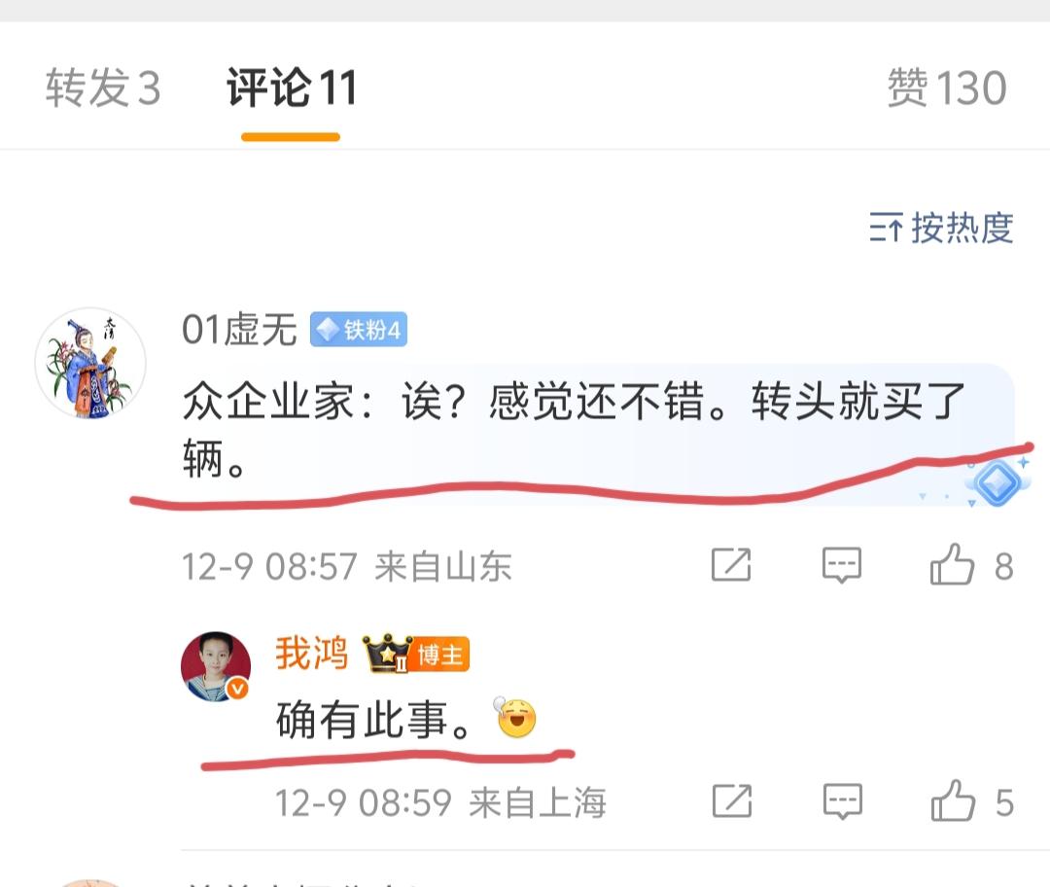Tap the comment text 众企业家：诶？感觉还不错

point(443,402)
